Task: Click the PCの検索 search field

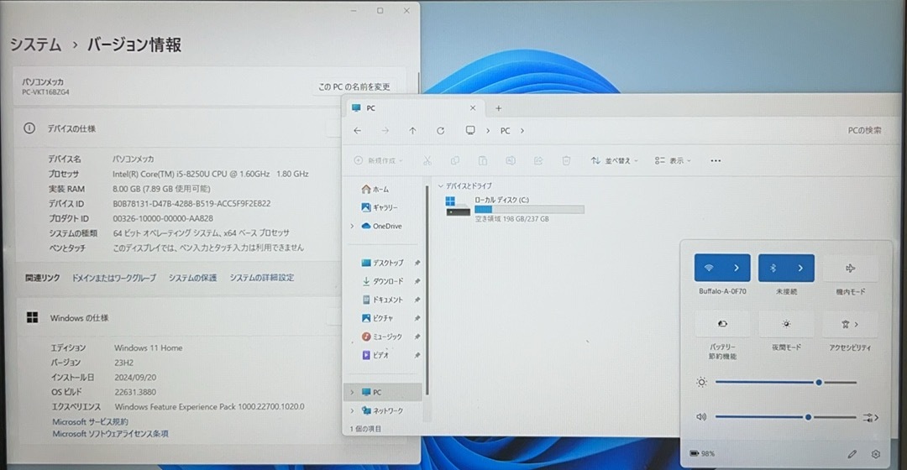Action: click(x=864, y=131)
